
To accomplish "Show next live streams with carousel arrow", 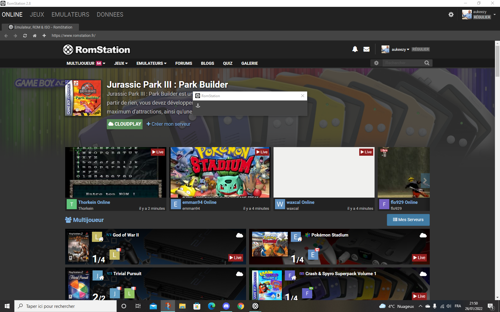I will [x=425, y=181].
